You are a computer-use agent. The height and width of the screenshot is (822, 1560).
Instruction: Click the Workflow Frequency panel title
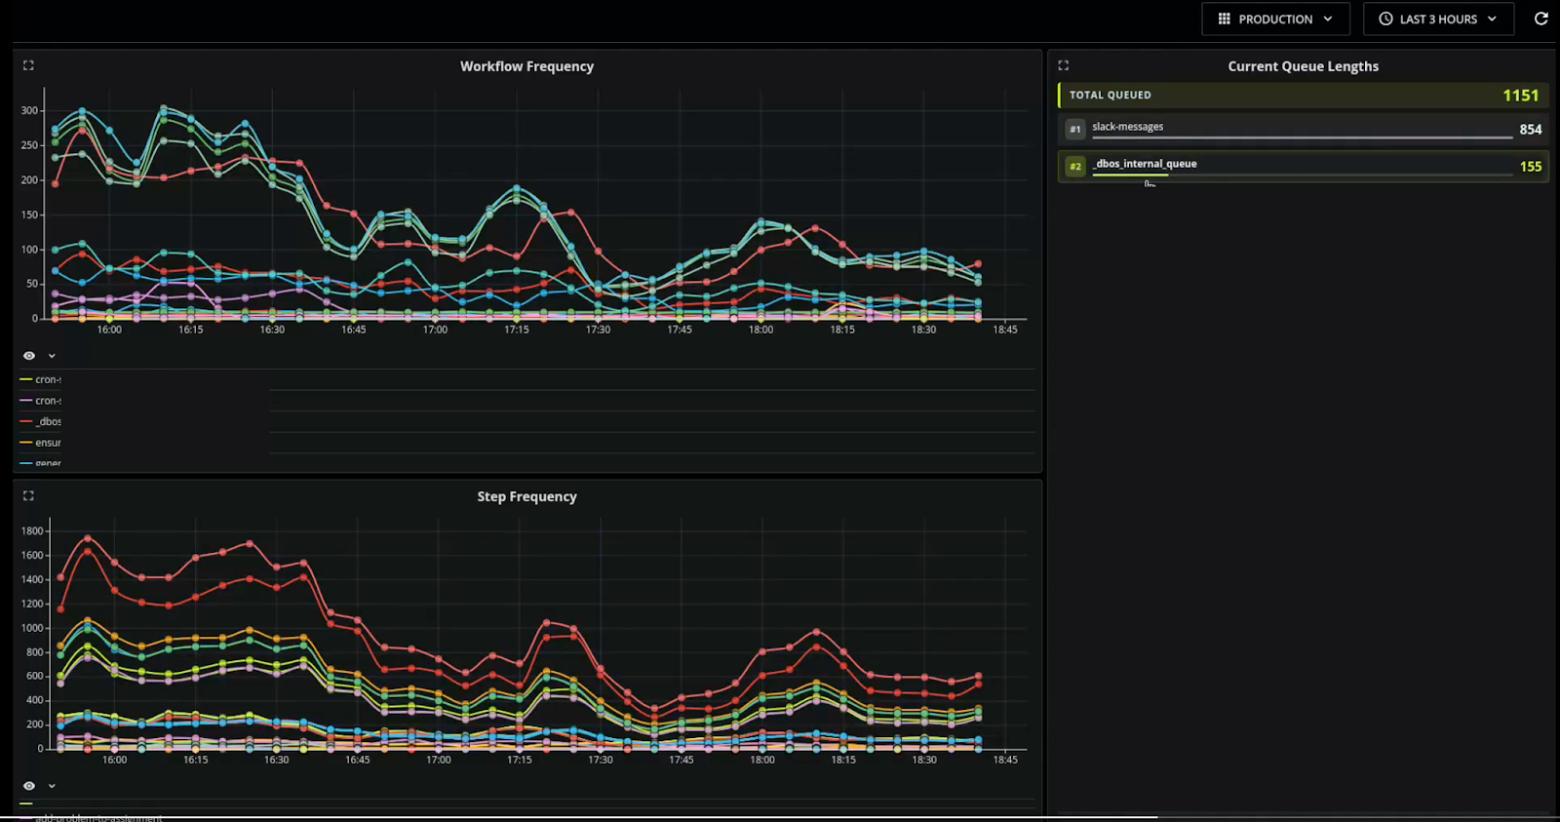click(526, 66)
